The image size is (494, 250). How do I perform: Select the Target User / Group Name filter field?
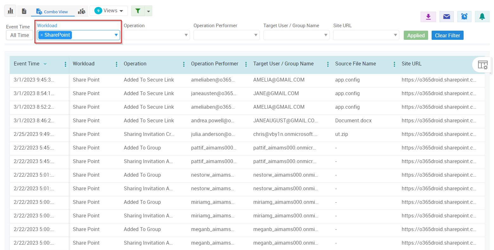click(x=296, y=35)
